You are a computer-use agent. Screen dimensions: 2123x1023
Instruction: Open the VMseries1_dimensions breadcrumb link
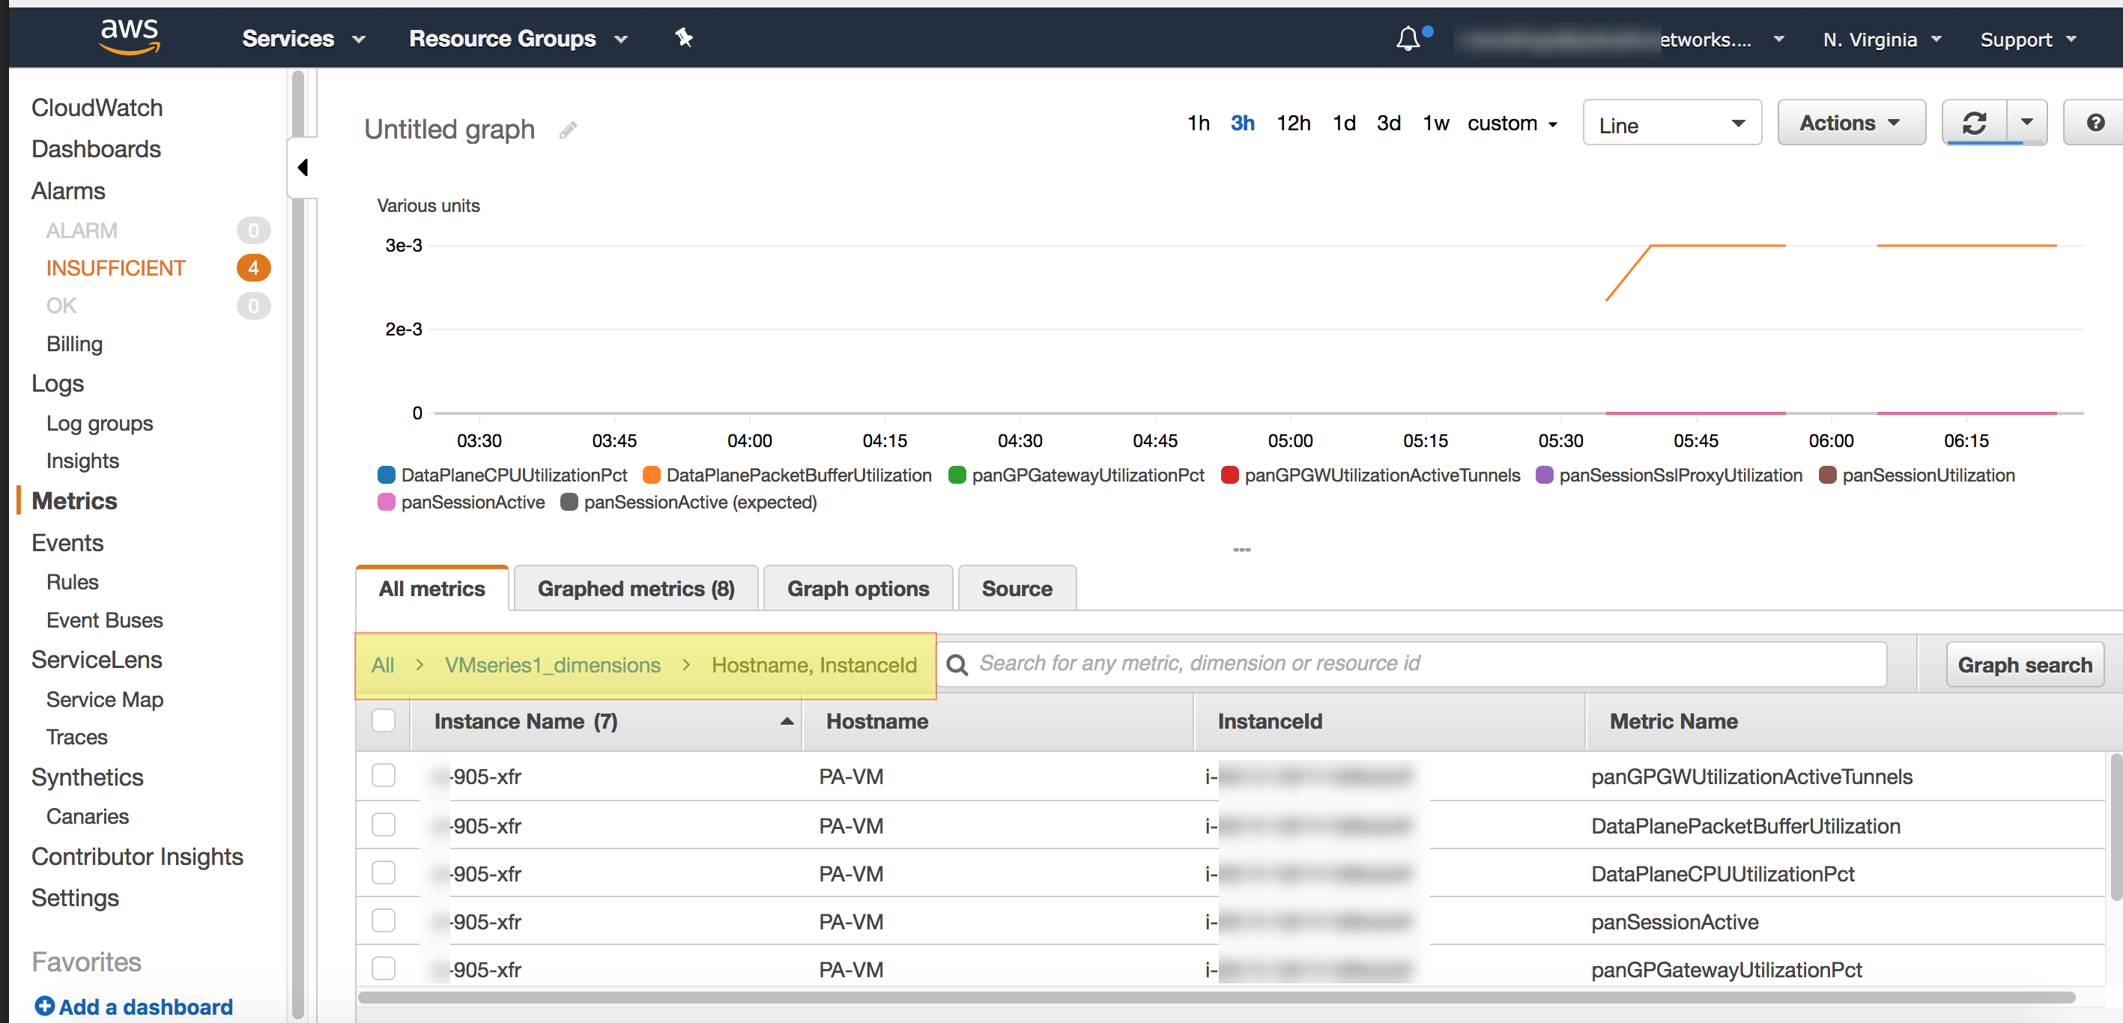[552, 665]
